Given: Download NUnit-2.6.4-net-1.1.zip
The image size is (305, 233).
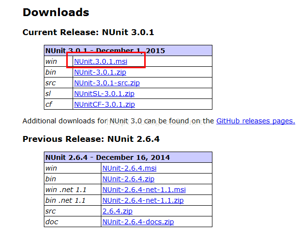Looking at the screenshot, I should click(143, 200).
